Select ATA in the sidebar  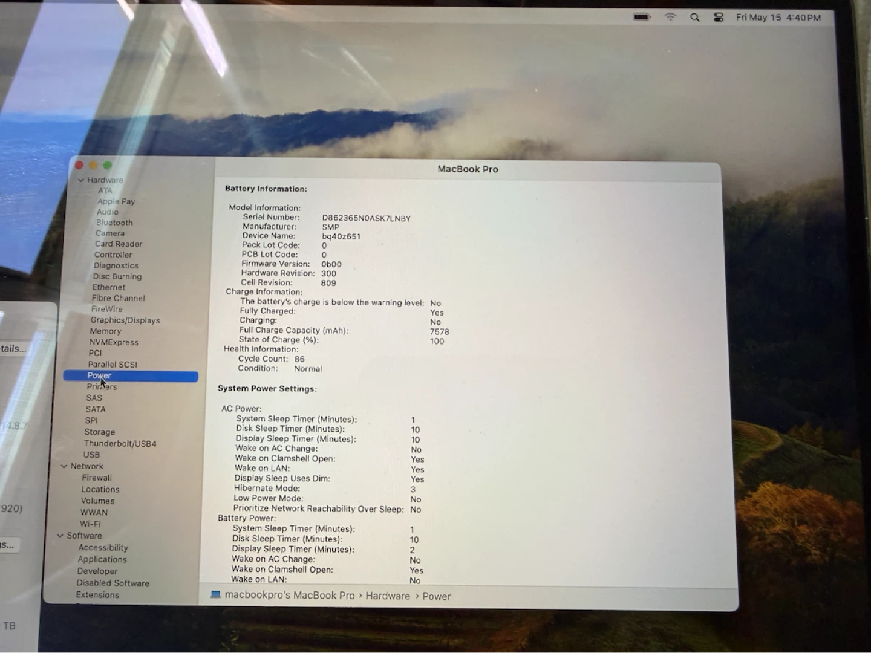[x=105, y=190]
